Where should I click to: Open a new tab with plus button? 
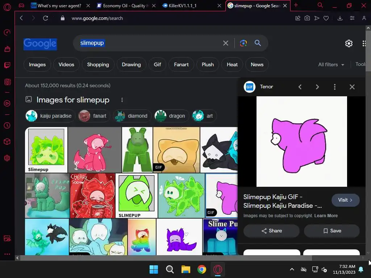tap(296, 5)
